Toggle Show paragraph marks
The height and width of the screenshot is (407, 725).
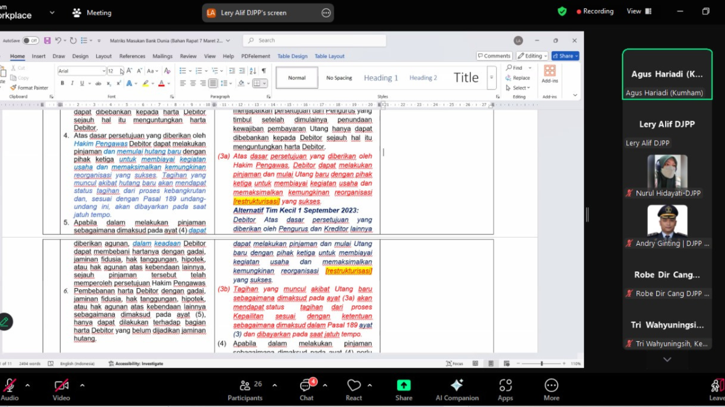[264, 70]
